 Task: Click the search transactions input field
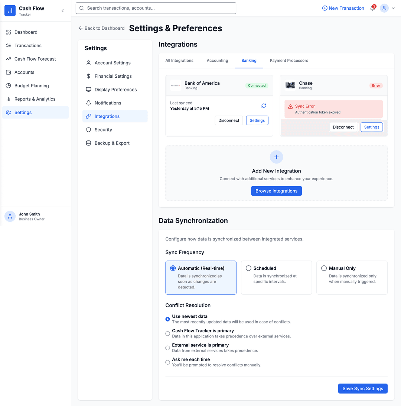point(156,8)
